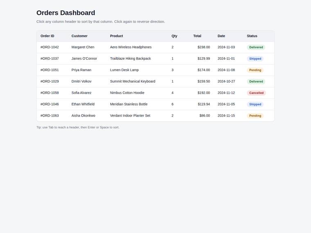311x233 pixels.
Task: Click Shipped badge for Ethan Whitfield
Action: pyautogui.click(x=255, y=104)
